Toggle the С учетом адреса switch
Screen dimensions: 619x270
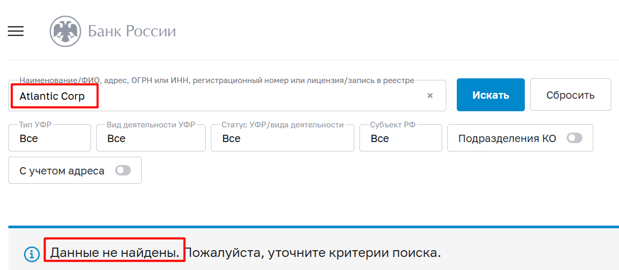[123, 170]
